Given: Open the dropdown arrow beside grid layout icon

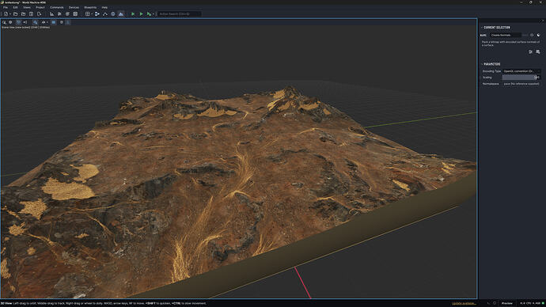Looking at the screenshot, I should point(92,14).
